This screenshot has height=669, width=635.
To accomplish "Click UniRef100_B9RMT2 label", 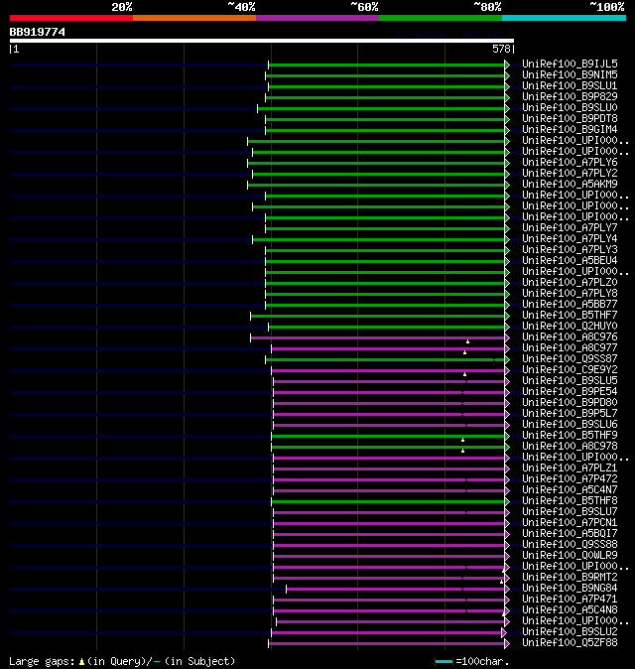I will click(x=570, y=578).
